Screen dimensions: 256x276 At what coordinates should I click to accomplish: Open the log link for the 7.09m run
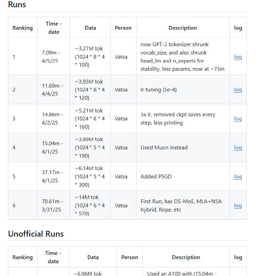[238, 57]
